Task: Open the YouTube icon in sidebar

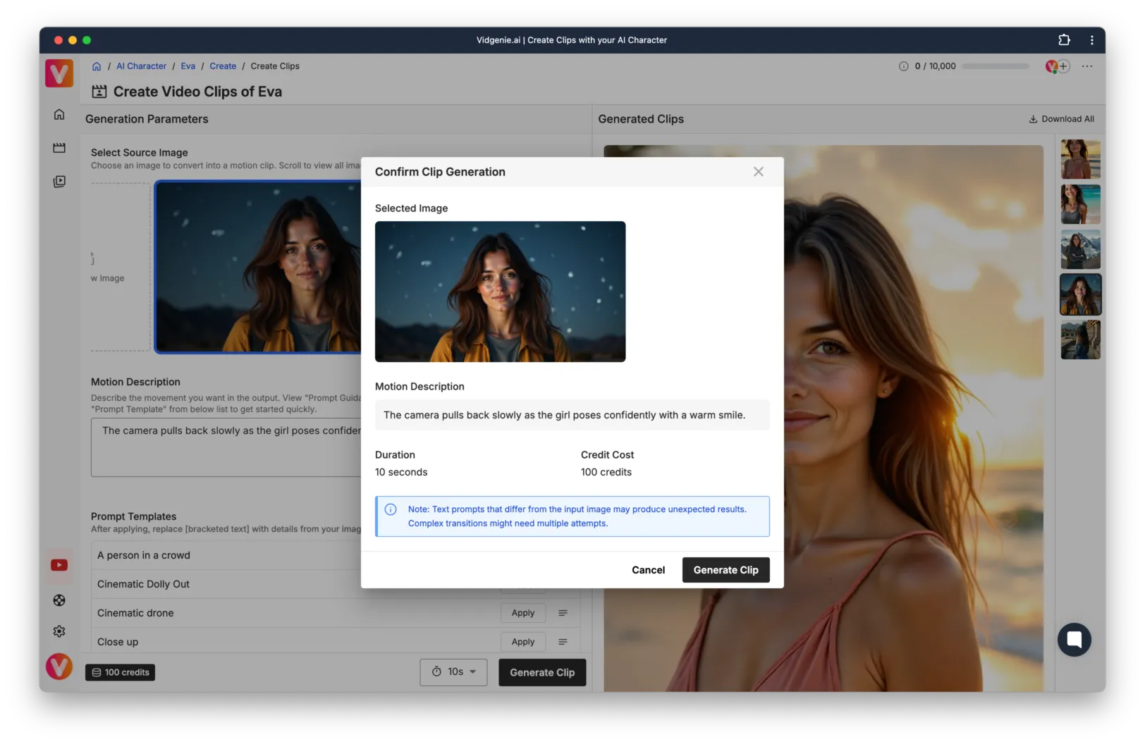Action: pos(59,565)
